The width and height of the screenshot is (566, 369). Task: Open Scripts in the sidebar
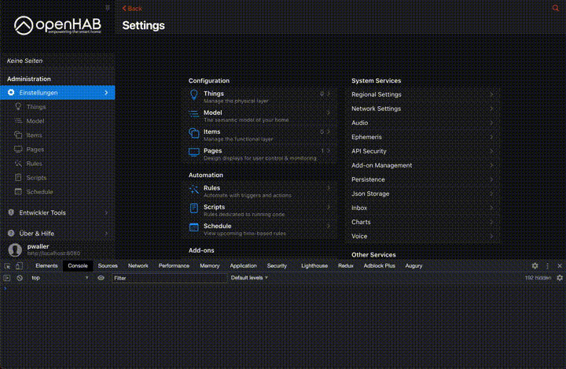(57, 178)
